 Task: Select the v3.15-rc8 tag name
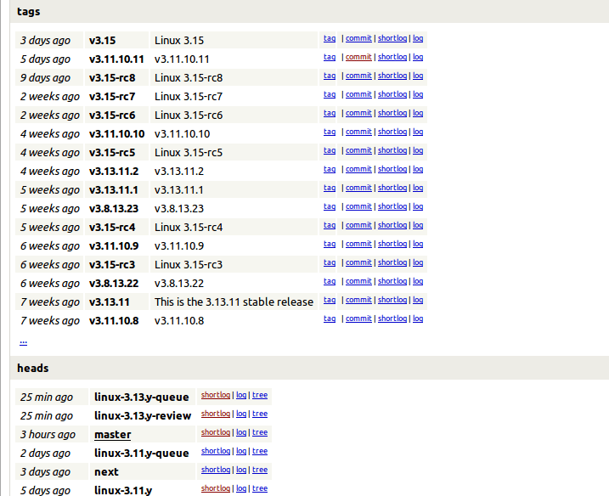point(112,77)
